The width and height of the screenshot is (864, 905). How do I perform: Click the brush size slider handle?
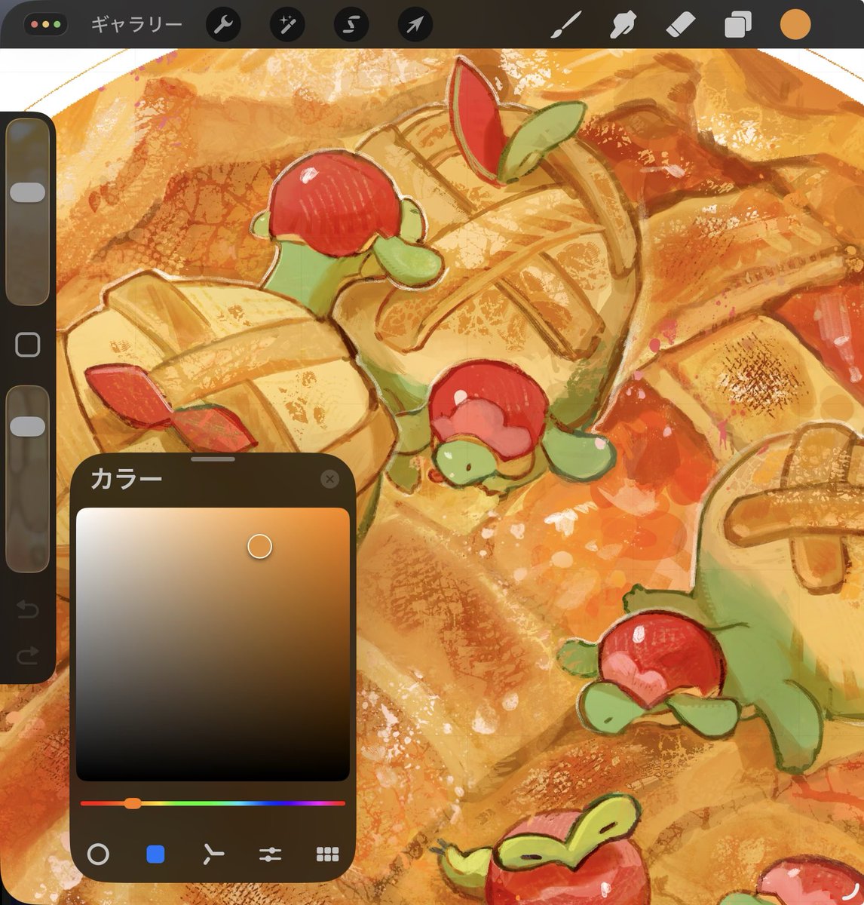[28, 192]
